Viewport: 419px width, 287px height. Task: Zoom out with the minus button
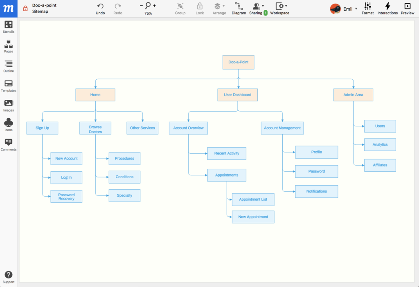142,6
